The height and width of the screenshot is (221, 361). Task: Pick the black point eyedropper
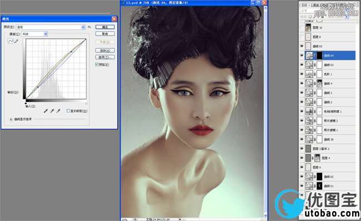coord(46,111)
